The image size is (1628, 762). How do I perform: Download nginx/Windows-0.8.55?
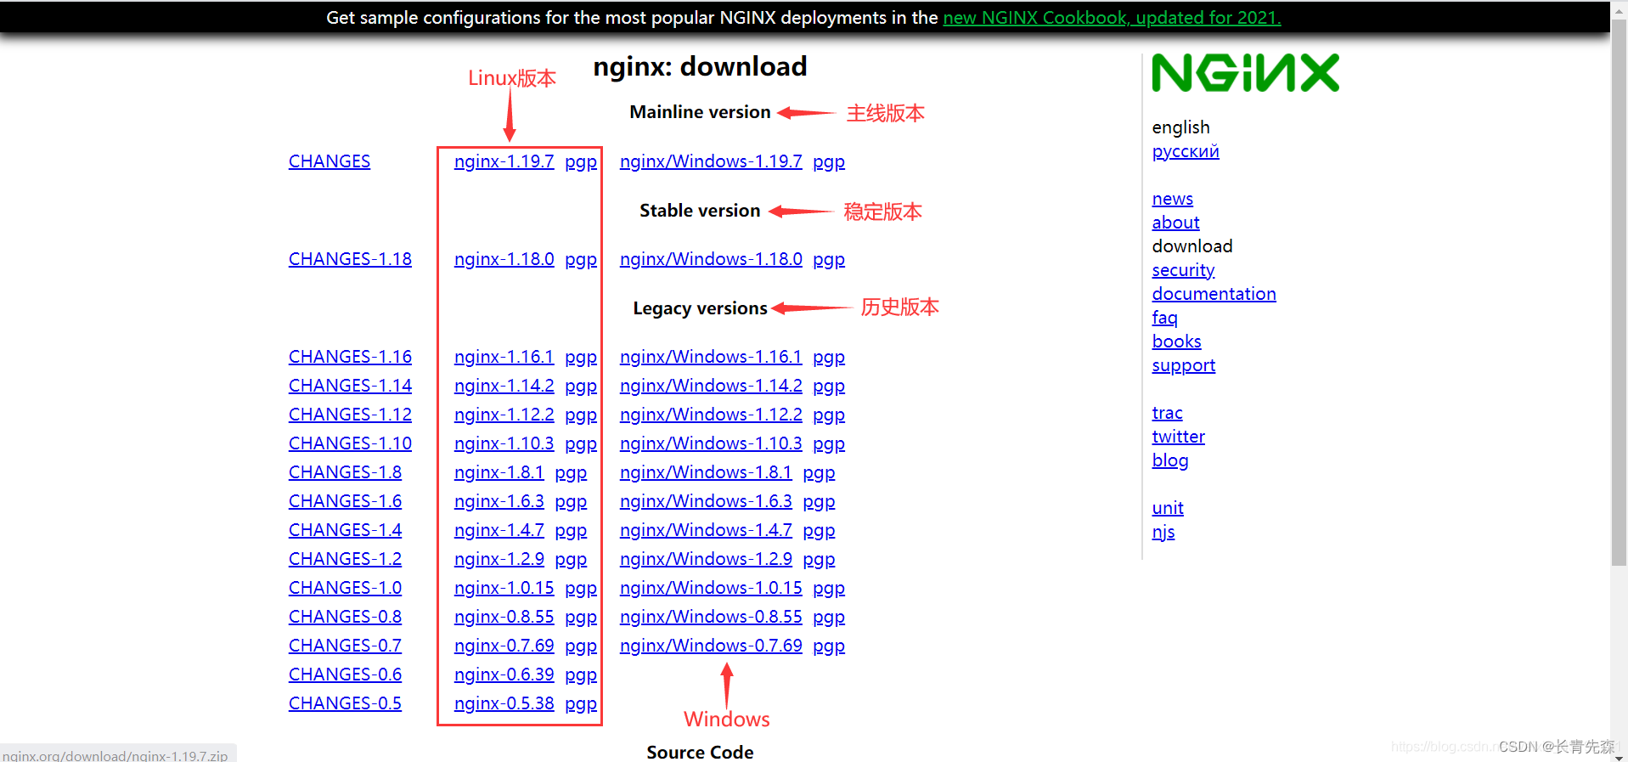pyautogui.click(x=711, y=617)
